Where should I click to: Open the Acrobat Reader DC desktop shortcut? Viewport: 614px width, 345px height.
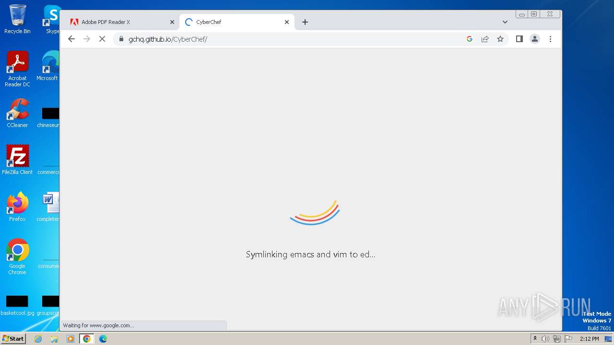pyautogui.click(x=17, y=69)
